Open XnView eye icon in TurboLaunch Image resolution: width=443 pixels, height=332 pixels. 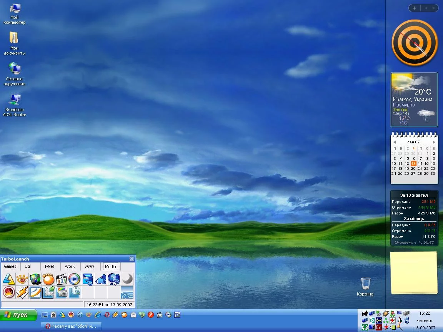[22, 279]
